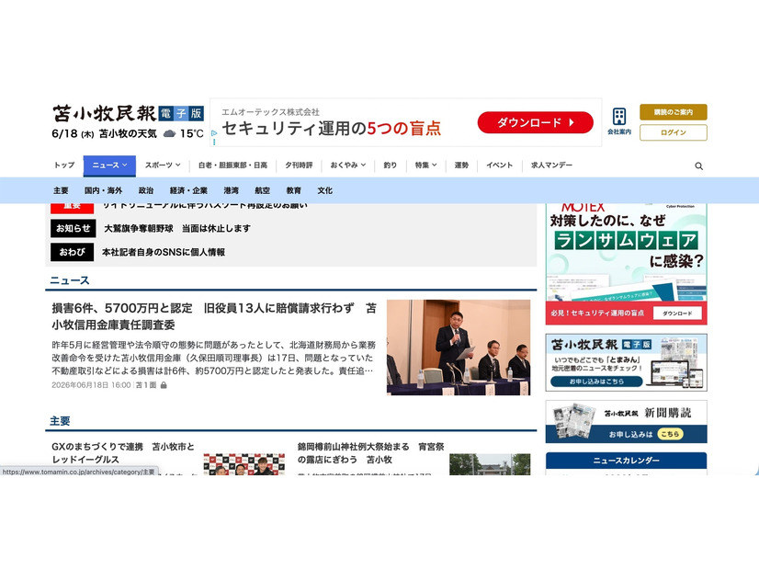Viewport: 759px width, 570px height.
Task: Click お申し込みはこちら in 電子版 banner
Action: coord(596,382)
